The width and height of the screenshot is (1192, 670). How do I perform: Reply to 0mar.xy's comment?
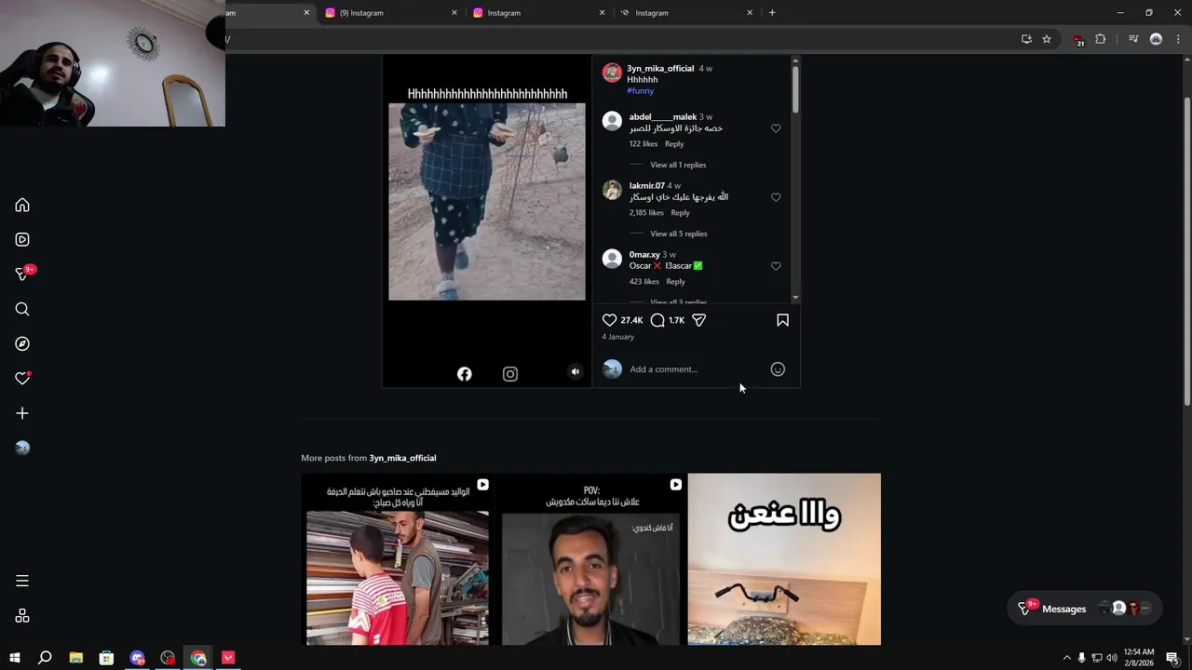pos(675,282)
